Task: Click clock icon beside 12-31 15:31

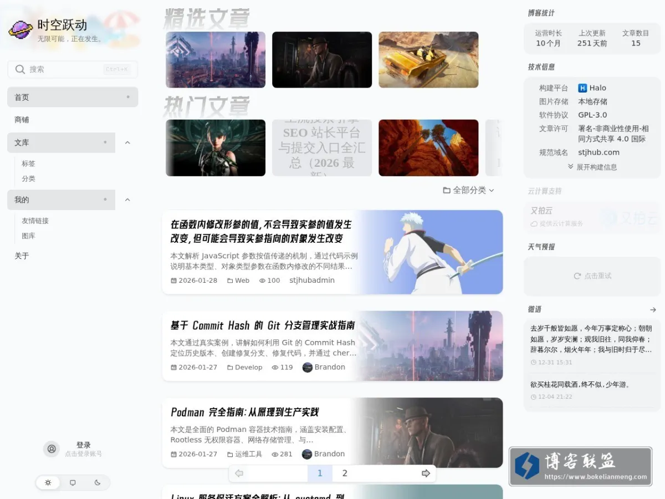Action: (534, 363)
